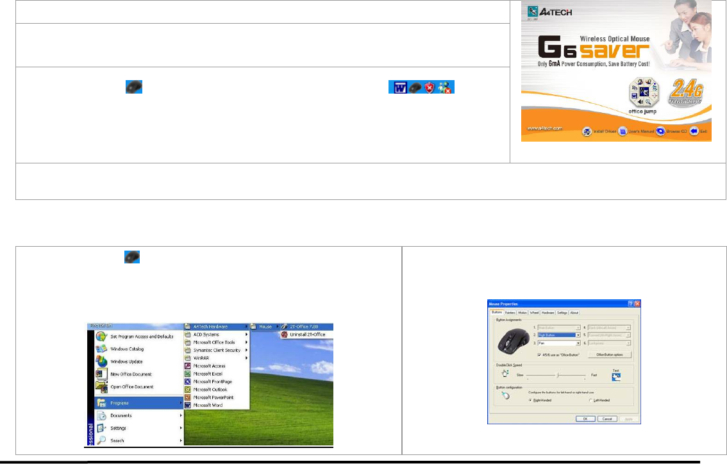Launch 2T-Office 7.80 from the submenu
The image size is (727, 464).
(306, 326)
